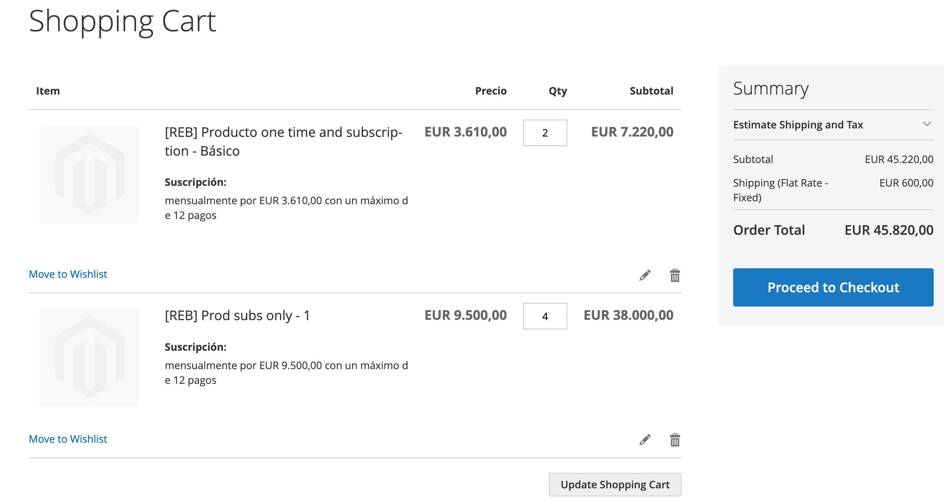Click the Summary heading
The height and width of the screenshot is (499, 944).
(x=771, y=88)
